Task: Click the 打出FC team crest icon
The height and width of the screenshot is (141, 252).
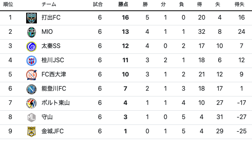Action: click(31, 18)
